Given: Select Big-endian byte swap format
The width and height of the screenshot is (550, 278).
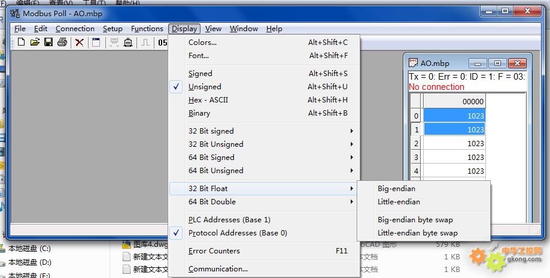Looking at the screenshot, I should click(423, 220).
